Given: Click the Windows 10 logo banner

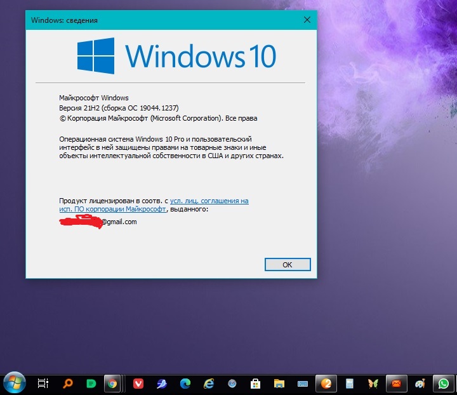Looking at the screenshot, I should pyautogui.click(x=176, y=56).
